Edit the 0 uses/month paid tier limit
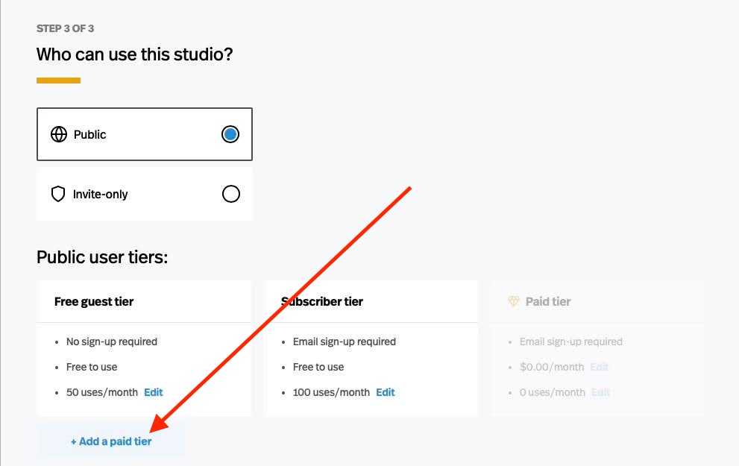The height and width of the screenshot is (466, 739). [x=601, y=392]
